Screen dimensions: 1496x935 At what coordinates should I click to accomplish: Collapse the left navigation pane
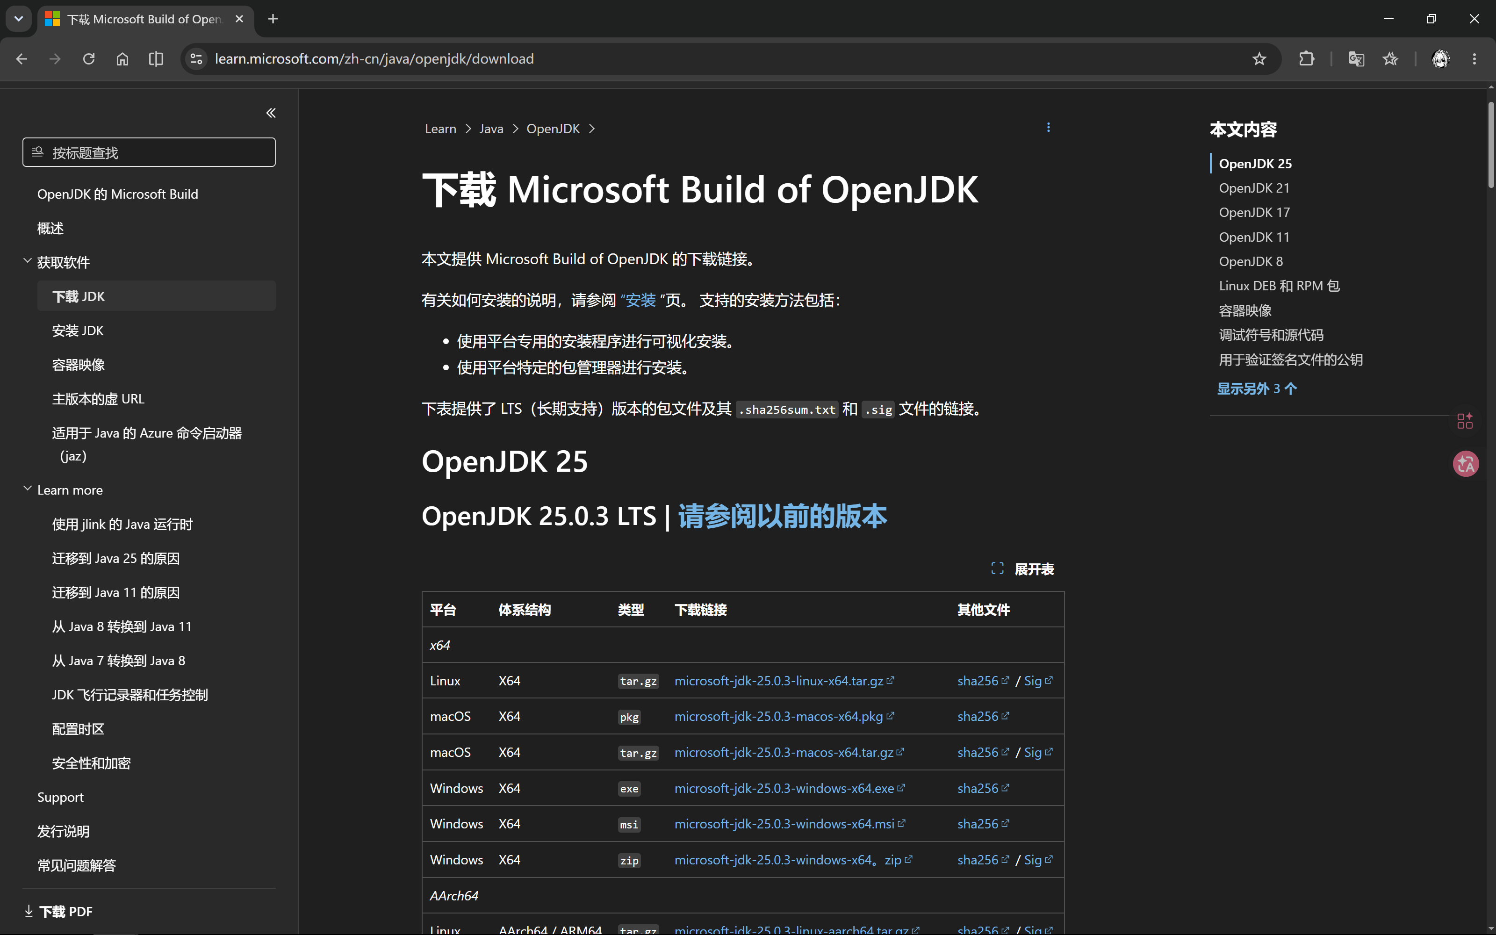[271, 113]
